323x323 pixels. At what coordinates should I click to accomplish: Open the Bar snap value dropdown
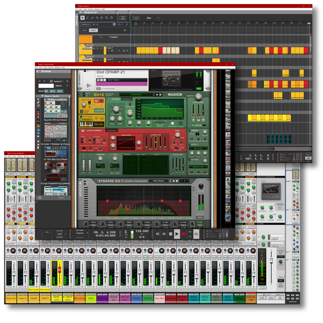click(154, 18)
